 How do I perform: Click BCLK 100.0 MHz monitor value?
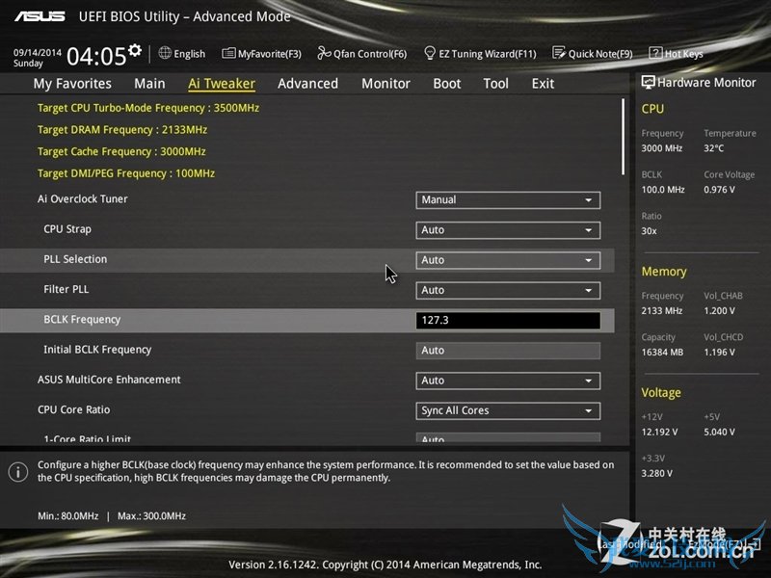pos(663,189)
